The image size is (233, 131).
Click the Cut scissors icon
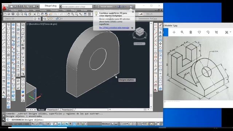[35, 14]
